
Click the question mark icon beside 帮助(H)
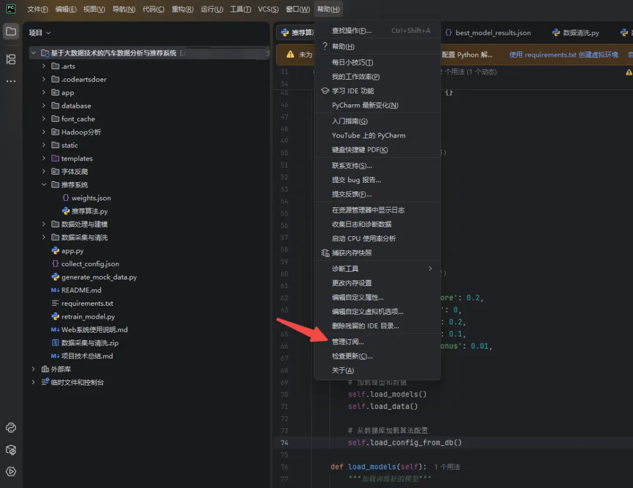325,46
